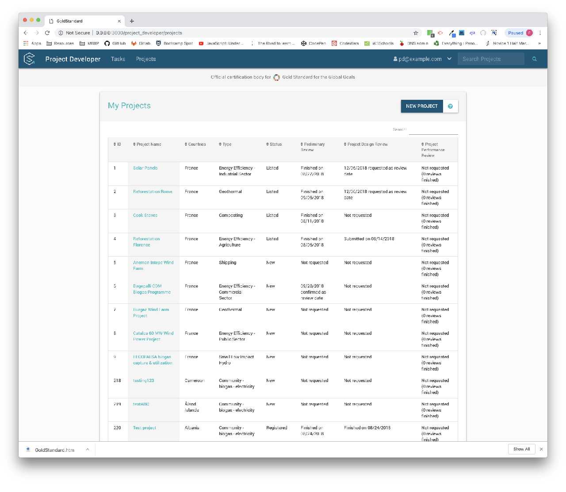Open the Test project link
566x492 pixels.
coord(145,428)
